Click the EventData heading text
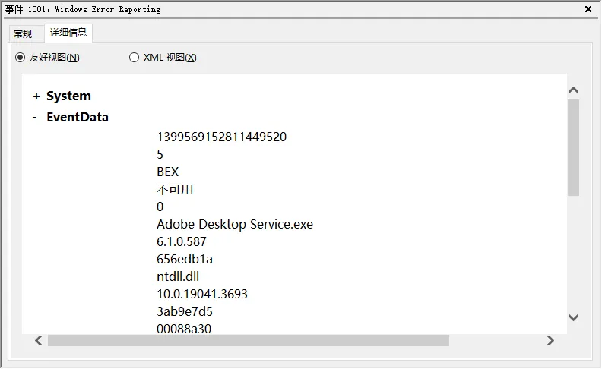The width and height of the screenshot is (602, 369). pyautogui.click(x=78, y=118)
